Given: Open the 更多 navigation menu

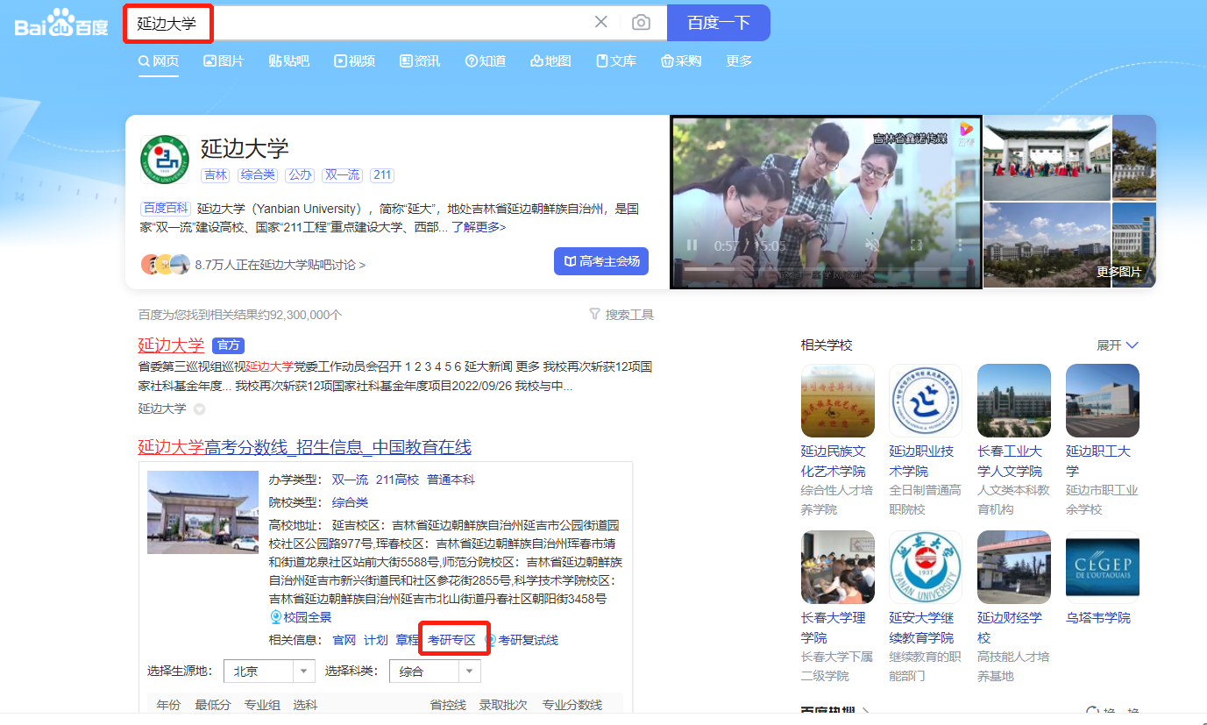Looking at the screenshot, I should coord(739,60).
